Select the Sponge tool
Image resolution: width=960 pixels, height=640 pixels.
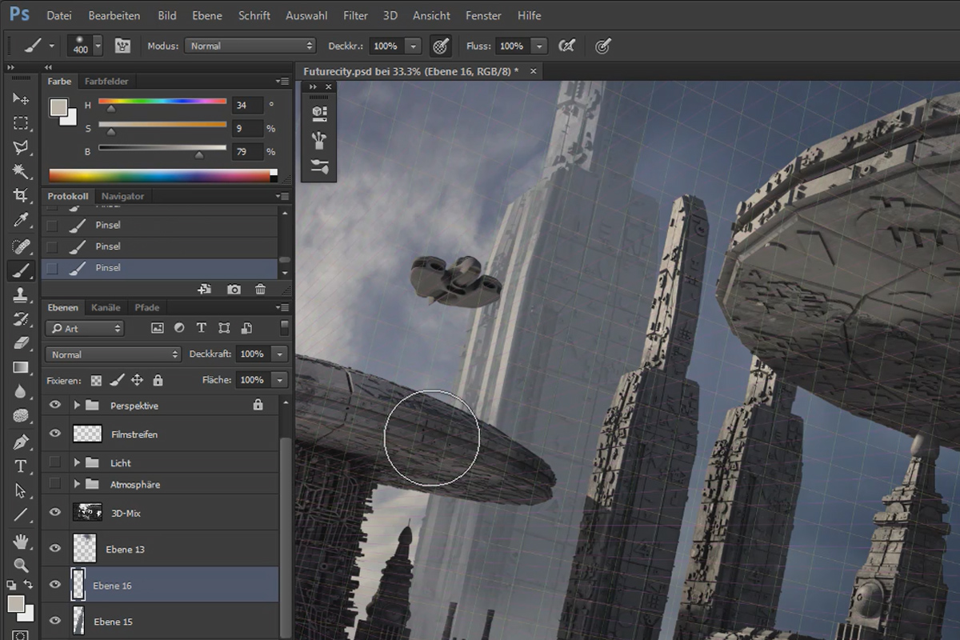coord(21,416)
